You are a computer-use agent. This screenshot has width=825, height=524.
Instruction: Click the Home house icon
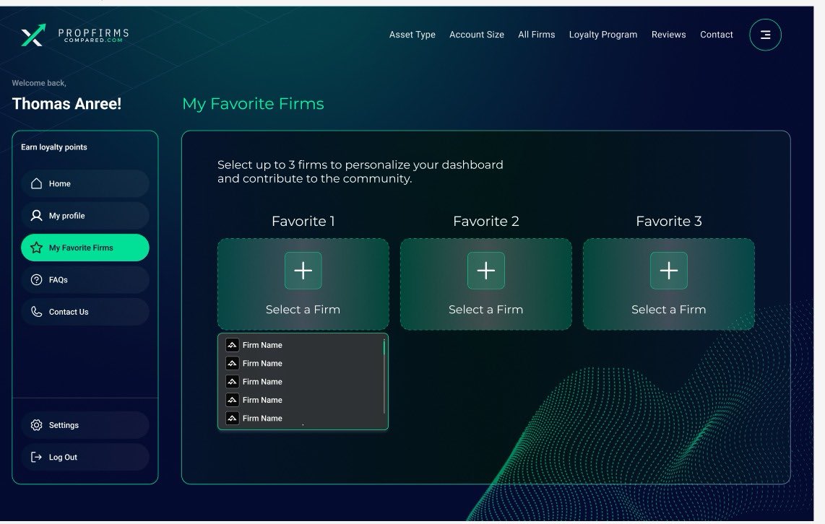coord(36,183)
